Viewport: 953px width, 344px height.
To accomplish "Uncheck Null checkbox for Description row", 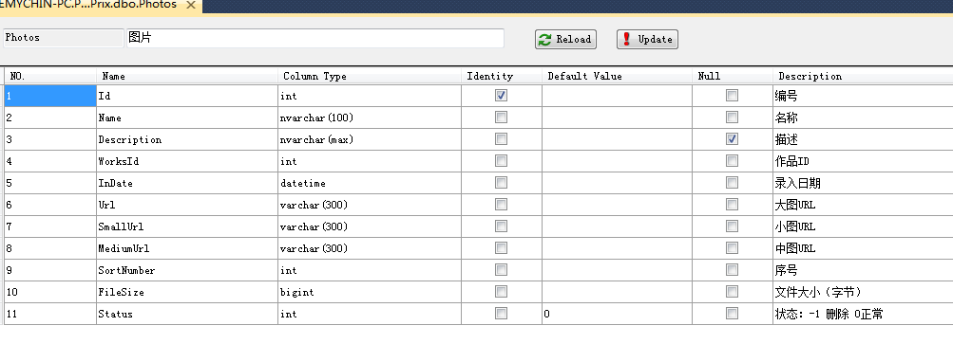I will click(x=732, y=139).
